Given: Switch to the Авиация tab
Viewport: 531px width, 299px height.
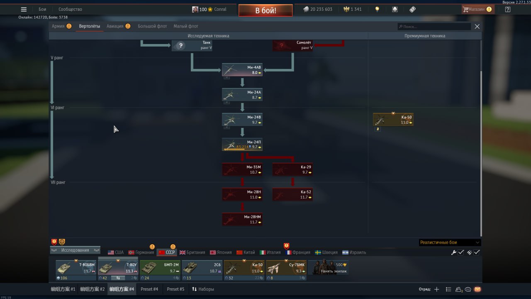Looking at the screenshot, I should [115, 26].
